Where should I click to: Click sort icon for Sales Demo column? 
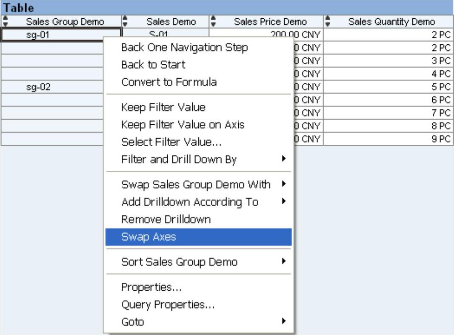125,21
